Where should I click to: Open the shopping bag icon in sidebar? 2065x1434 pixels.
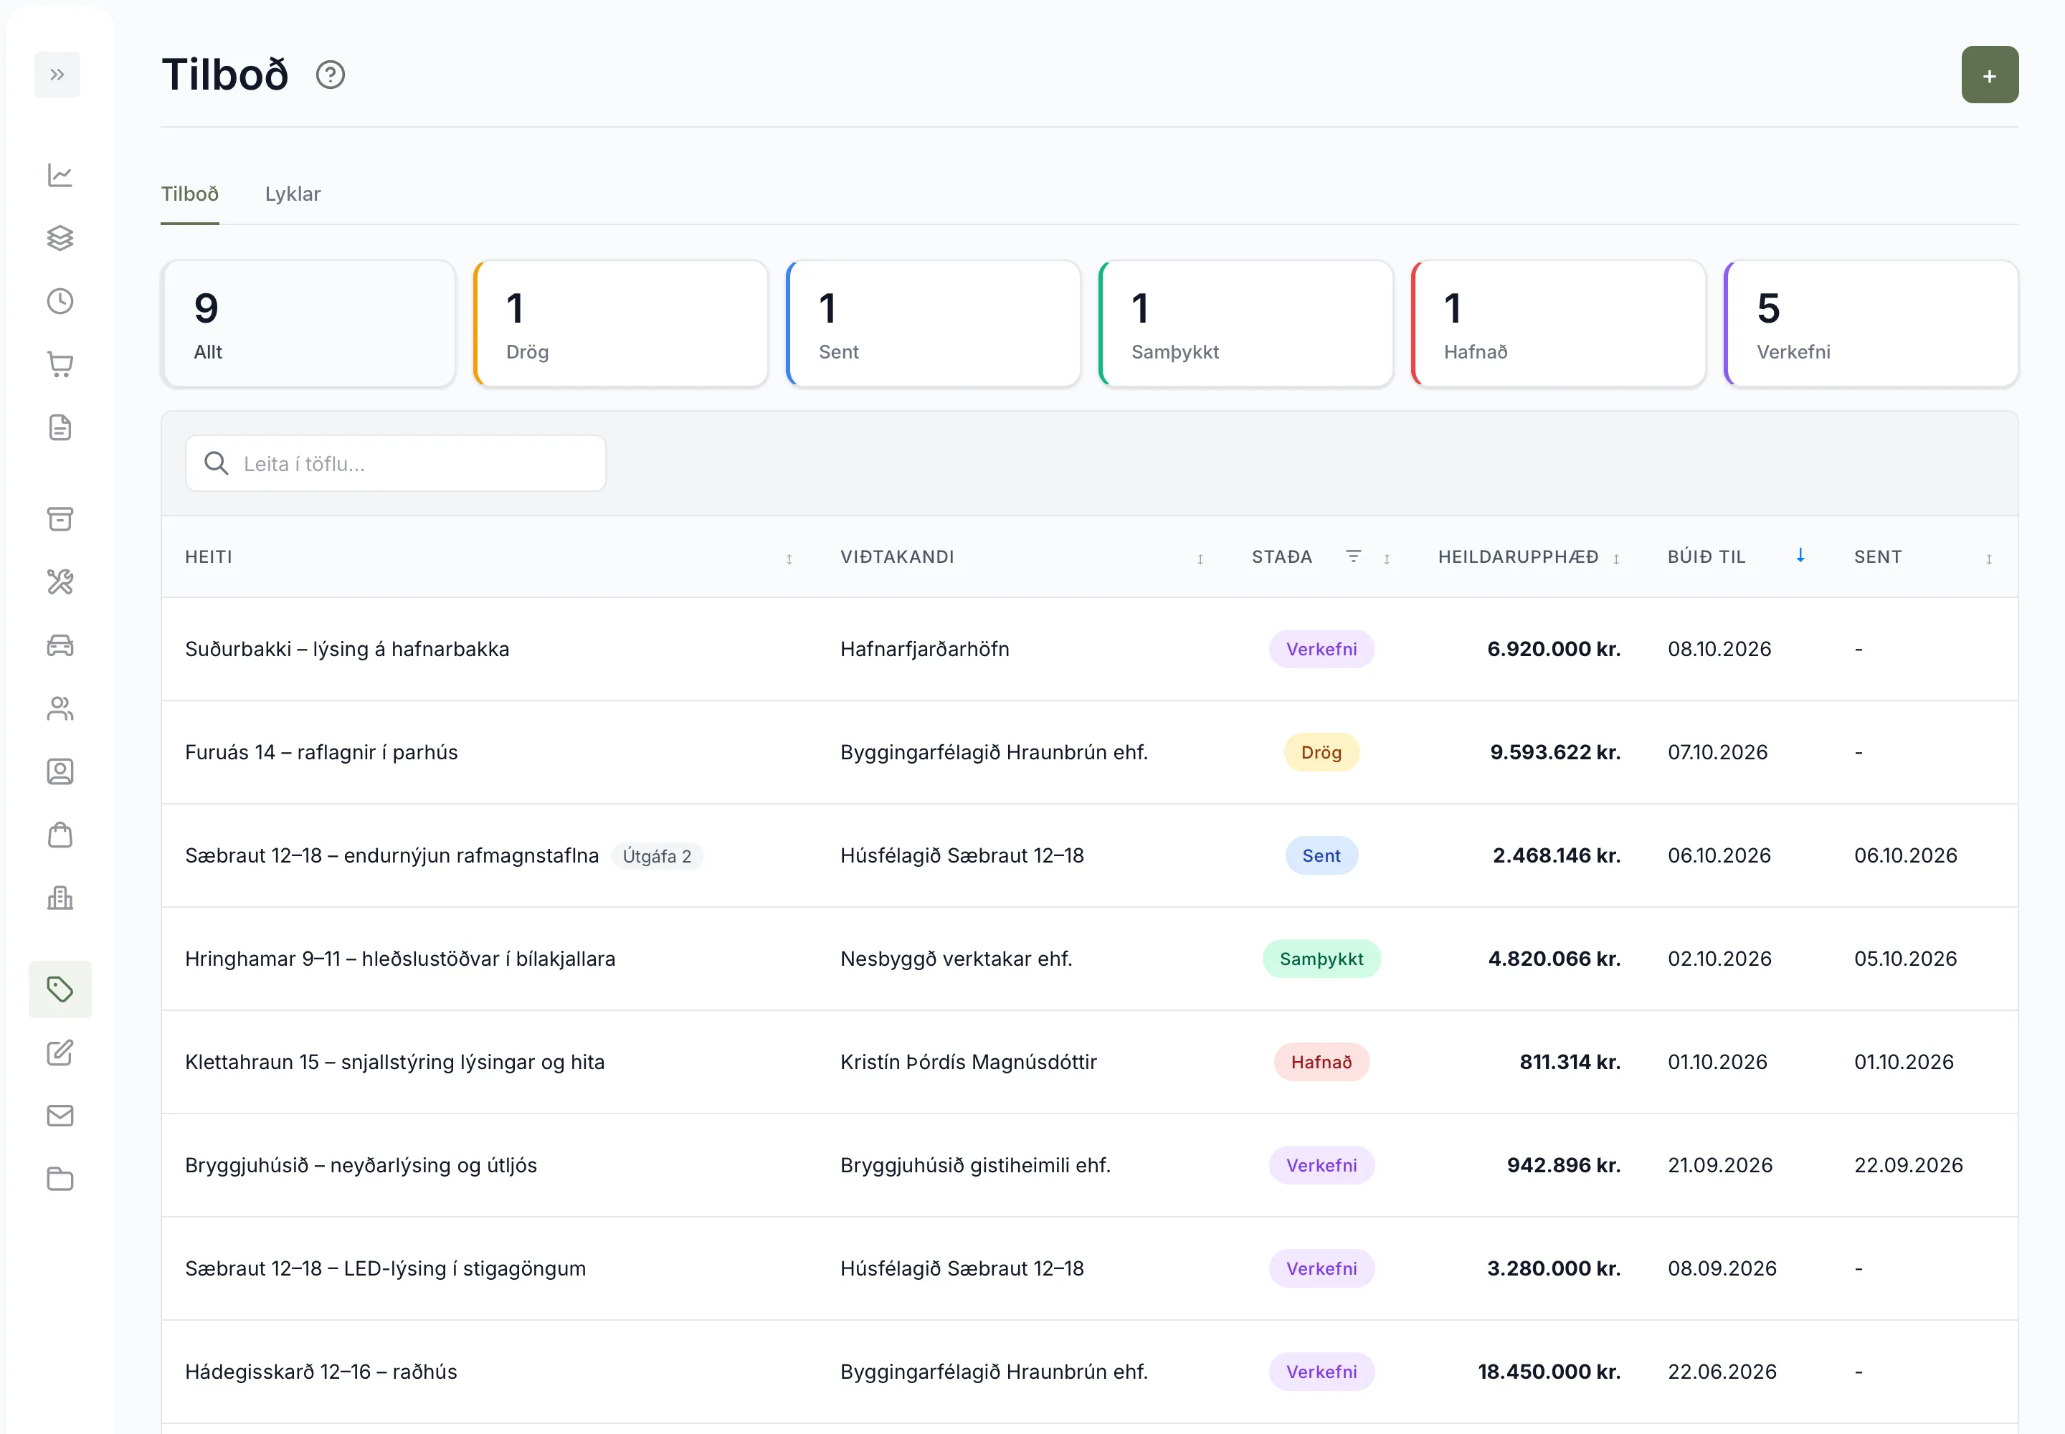[60, 835]
